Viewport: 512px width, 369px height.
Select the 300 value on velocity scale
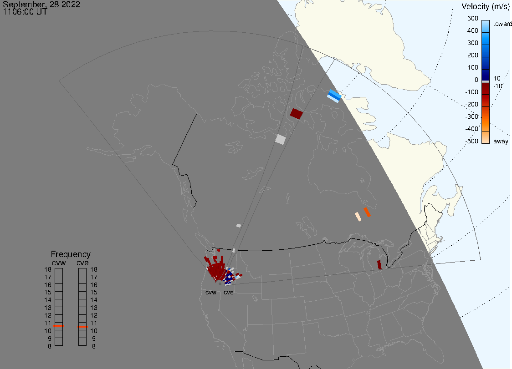point(472,43)
